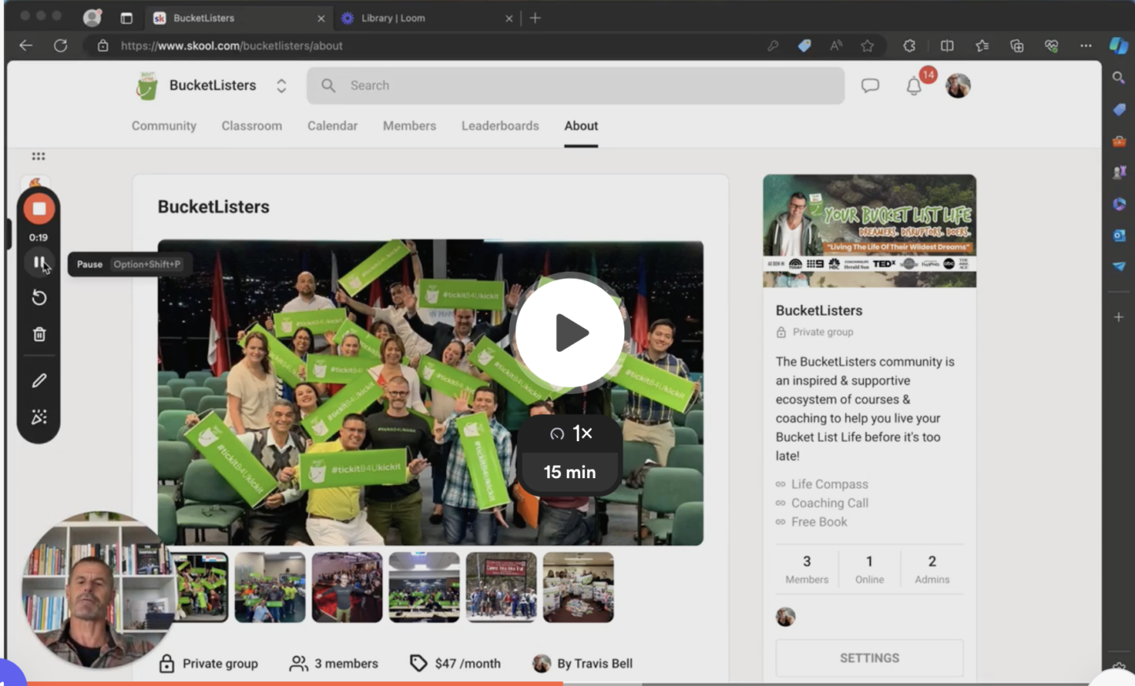Restart the Loom recording
This screenshot has height=686, width=1135.
pyautogui.click(x=39, y=298)
